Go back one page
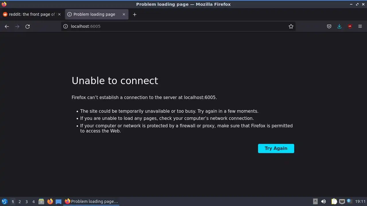This screenshot has width=367, height=206. click(7, 26)
